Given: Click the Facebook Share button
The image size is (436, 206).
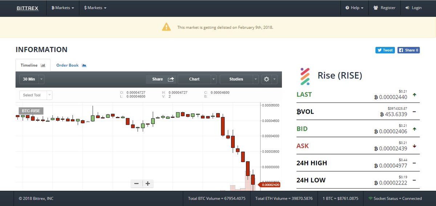Looking at the screenshot, I should [408, 50].
